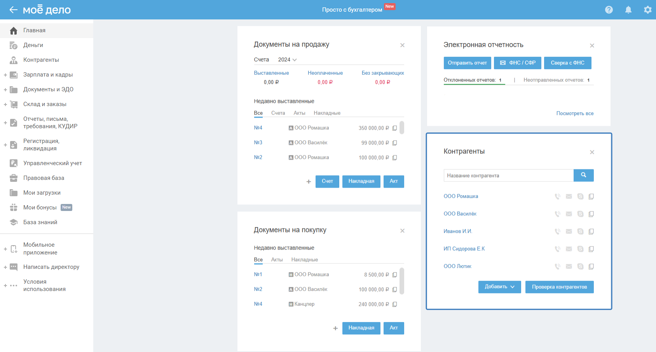Click the copy icon for counterparty ООО Василёк

point(591,214)
